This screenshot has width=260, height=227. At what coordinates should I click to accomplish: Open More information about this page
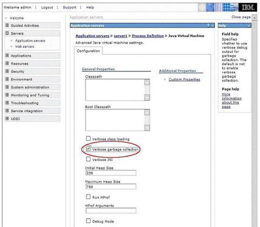[x=231, y=101]
